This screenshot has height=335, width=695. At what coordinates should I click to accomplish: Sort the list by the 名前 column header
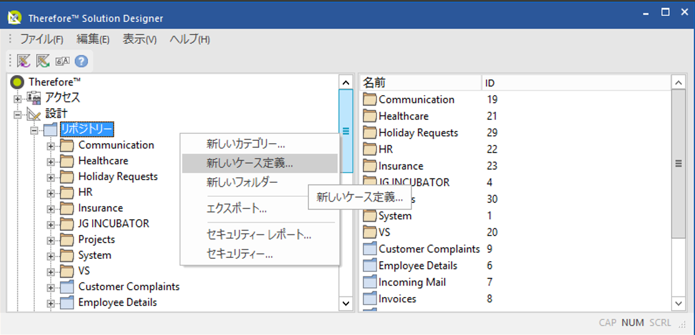click(420, 83)
